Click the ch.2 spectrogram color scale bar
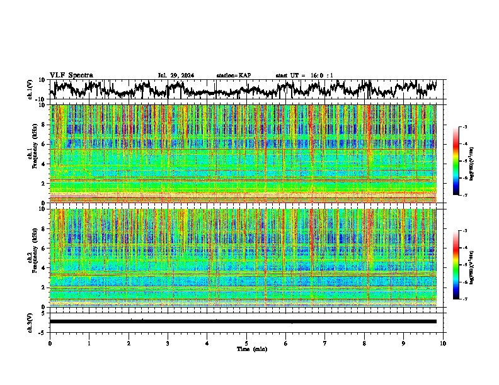Viewport: 499px width, 385px height. point(456,265)
